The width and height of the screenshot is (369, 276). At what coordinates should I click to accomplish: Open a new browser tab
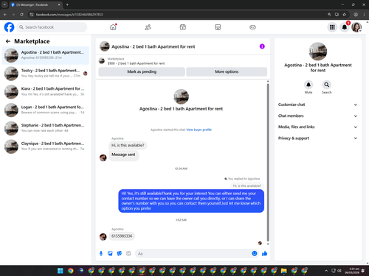point(67,4)
